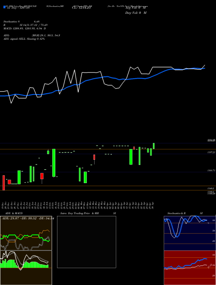216x285 pixels.
Task: Open the blue Stochastics chart panel
Action: 190,233
